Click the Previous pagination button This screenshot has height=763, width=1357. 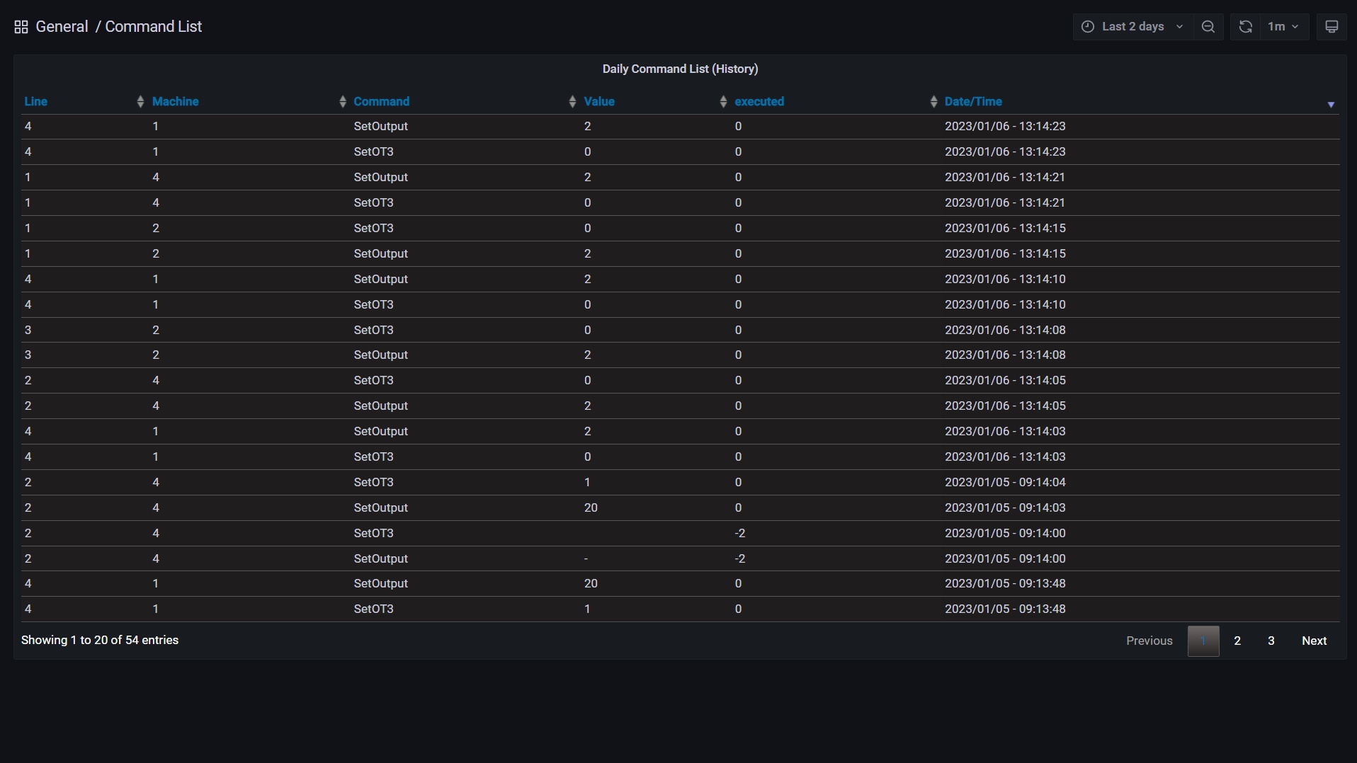(1149, 641)
